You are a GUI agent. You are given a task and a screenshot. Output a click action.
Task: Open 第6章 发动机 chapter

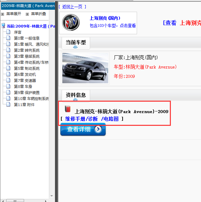pos(25,74)
